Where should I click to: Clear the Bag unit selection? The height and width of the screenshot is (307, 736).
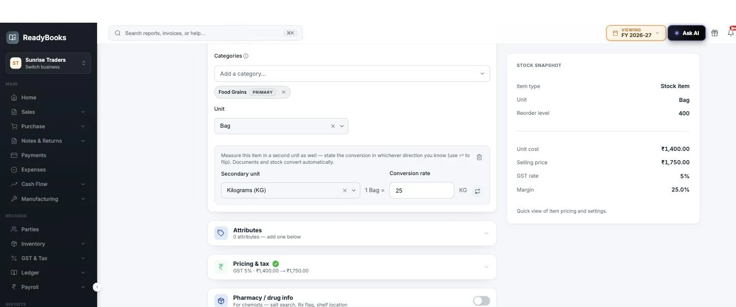(333, 126)
